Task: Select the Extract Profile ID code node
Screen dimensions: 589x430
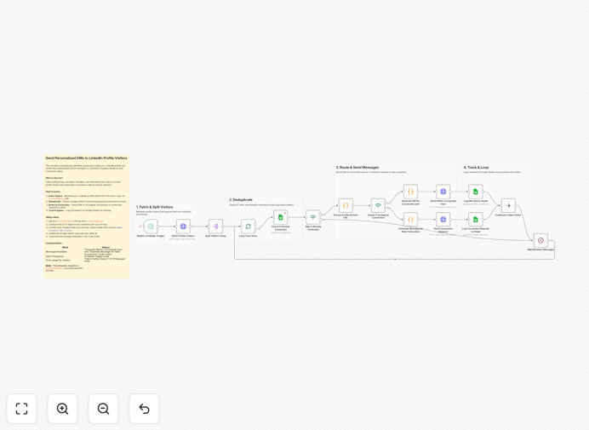Action: pyautogui.click(x=346, y=205)
